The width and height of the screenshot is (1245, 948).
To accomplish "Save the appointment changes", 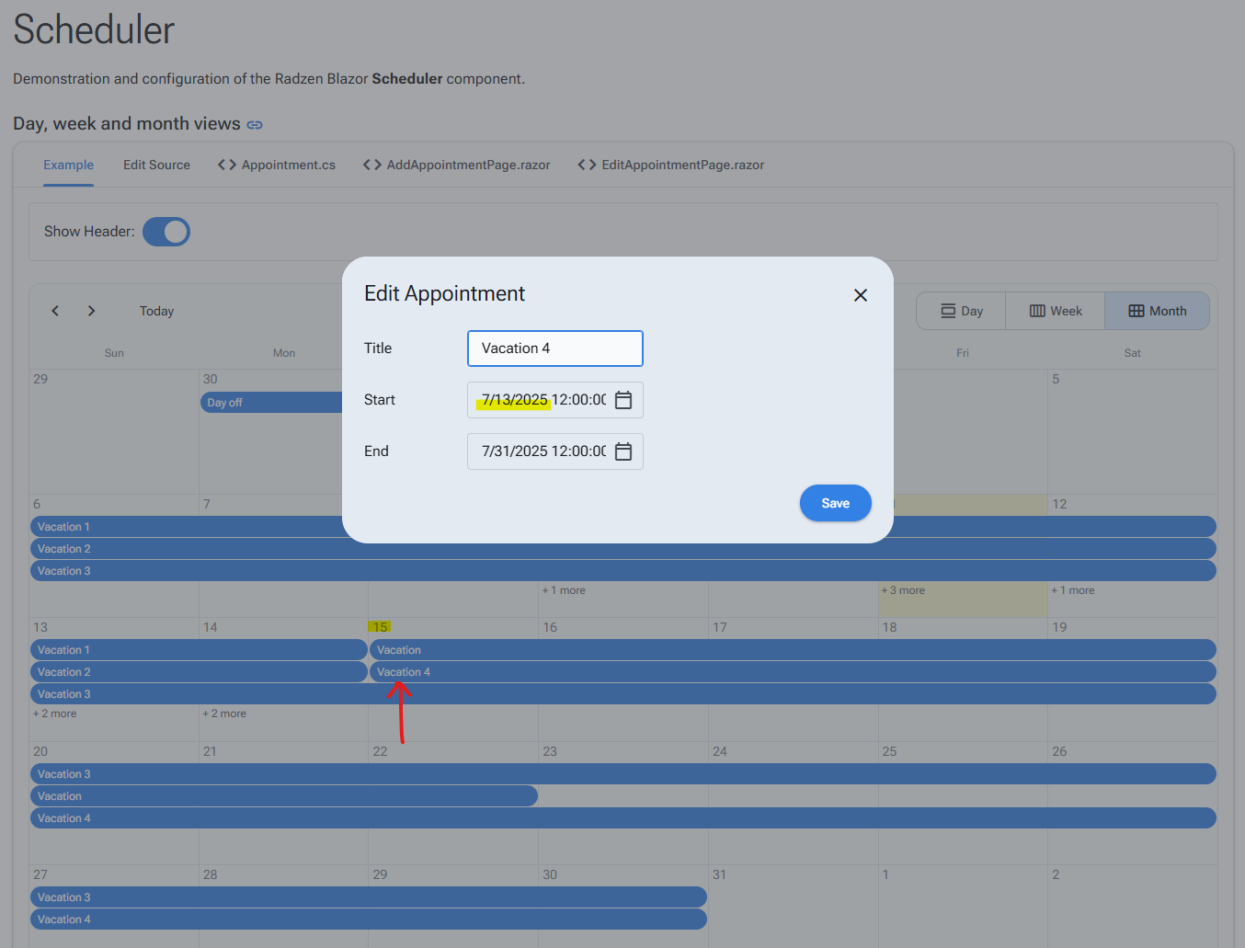I will tap(835, 503).
